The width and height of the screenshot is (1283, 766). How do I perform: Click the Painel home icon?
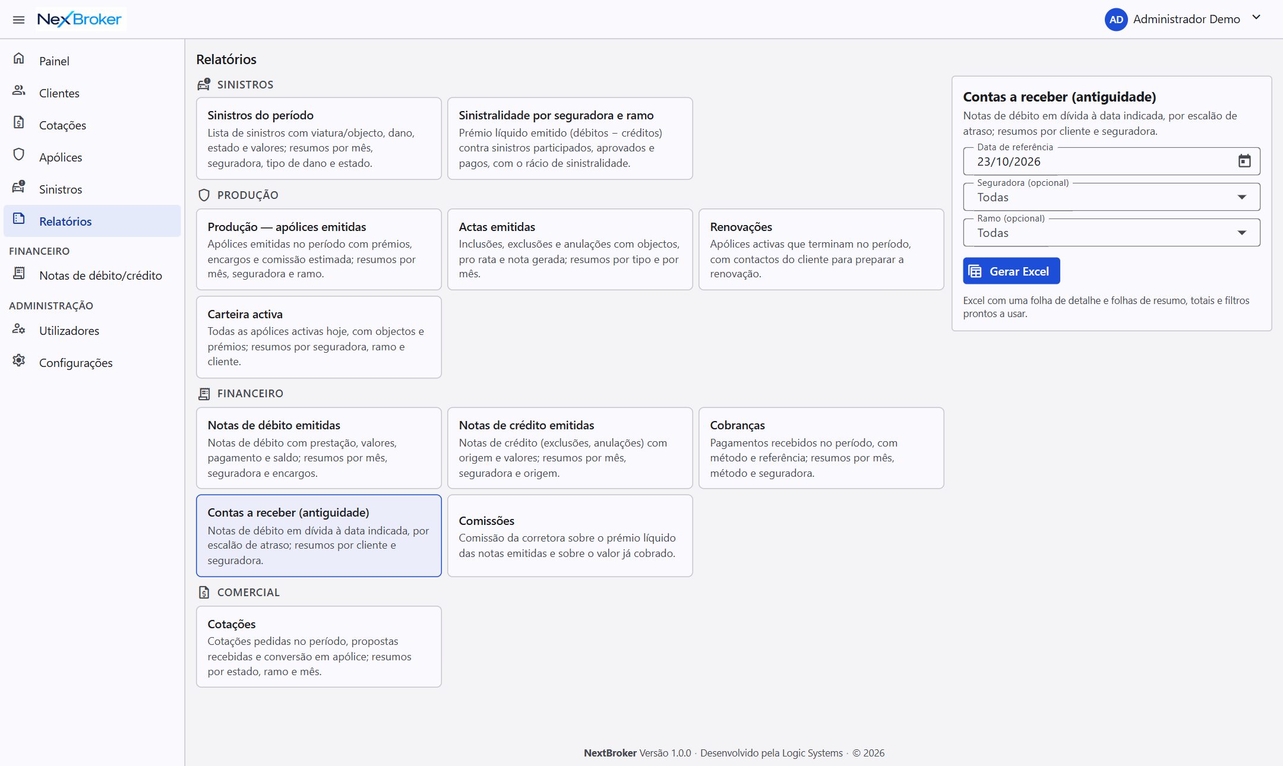coord(19,58)
